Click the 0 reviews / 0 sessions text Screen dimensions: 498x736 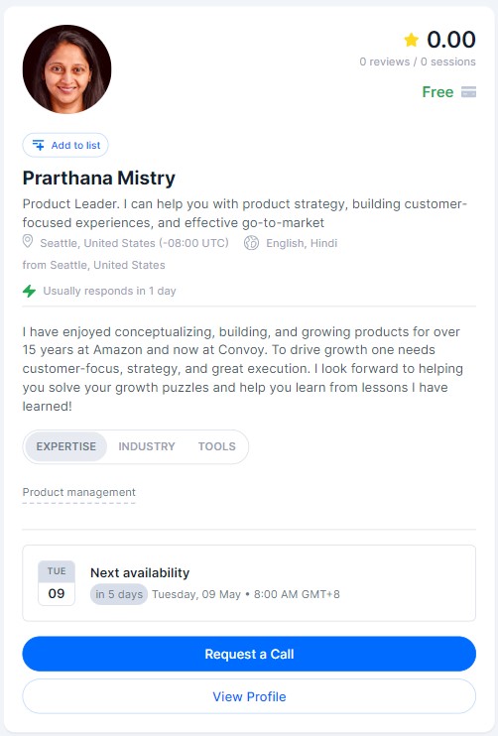[418, 61]
